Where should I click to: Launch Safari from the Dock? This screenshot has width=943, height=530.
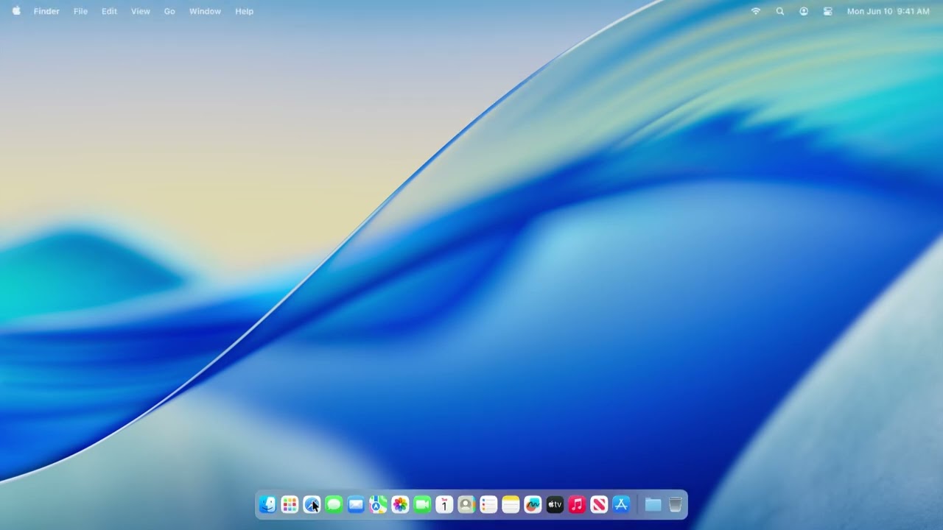[x=312, y=504]
